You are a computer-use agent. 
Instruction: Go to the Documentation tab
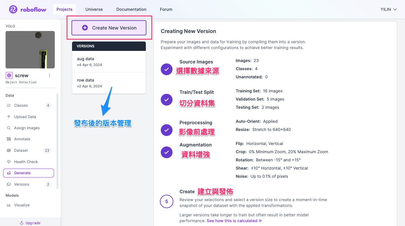(131, 9)
